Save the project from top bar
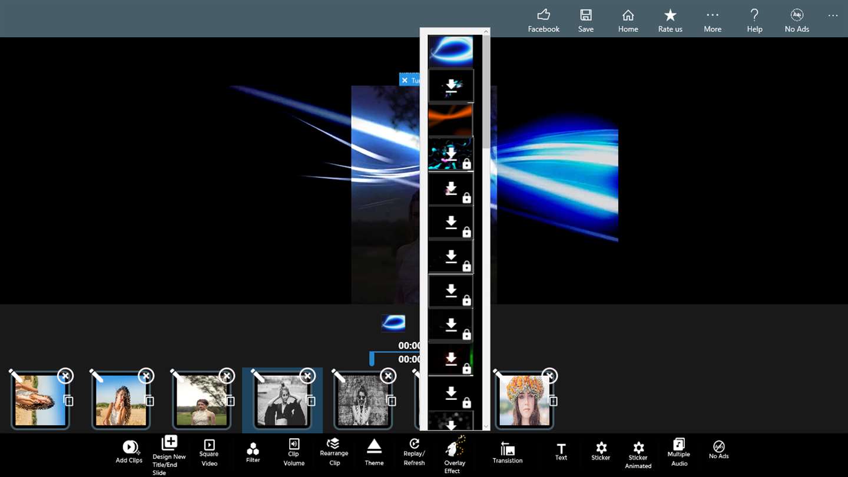Screen dimensions: 848x477 click(586, 21)
